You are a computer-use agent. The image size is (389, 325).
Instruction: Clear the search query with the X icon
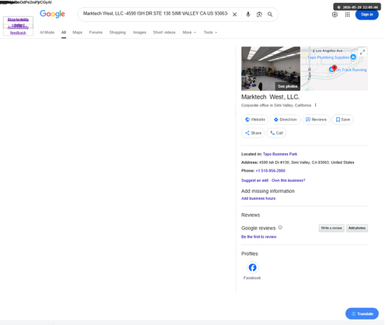coord(234,15)
